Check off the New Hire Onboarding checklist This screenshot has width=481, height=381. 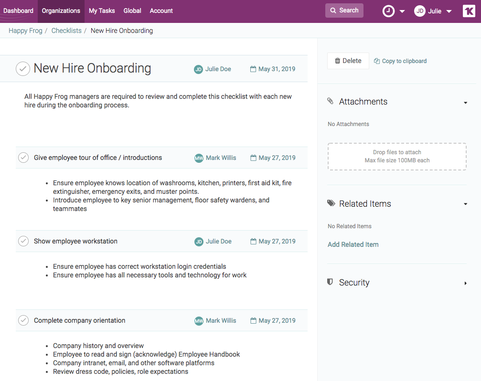pyautogui.click(x=23, y=69)
